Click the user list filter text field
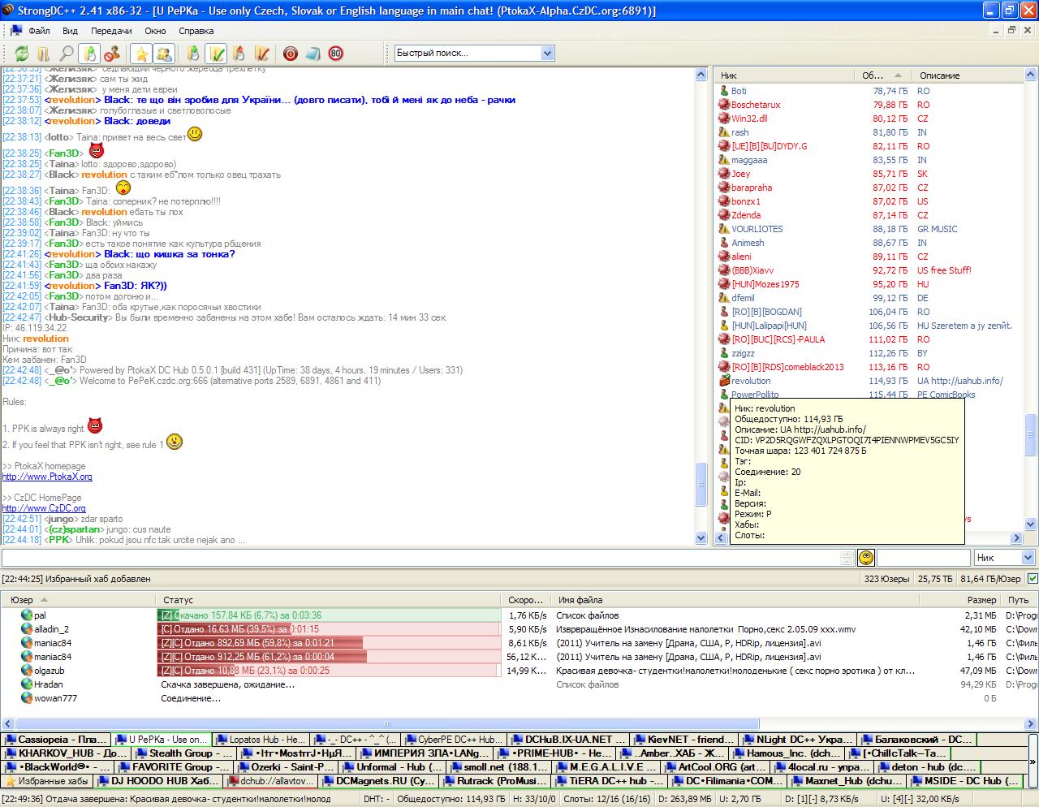This screenshot has height=807, width=1039. pos(924,558)
